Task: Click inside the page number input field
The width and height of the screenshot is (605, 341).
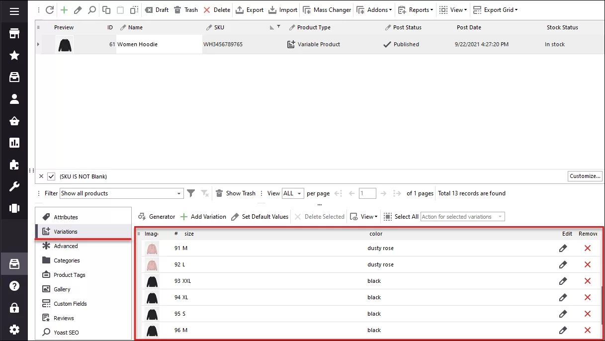Action: coord(367,193)
